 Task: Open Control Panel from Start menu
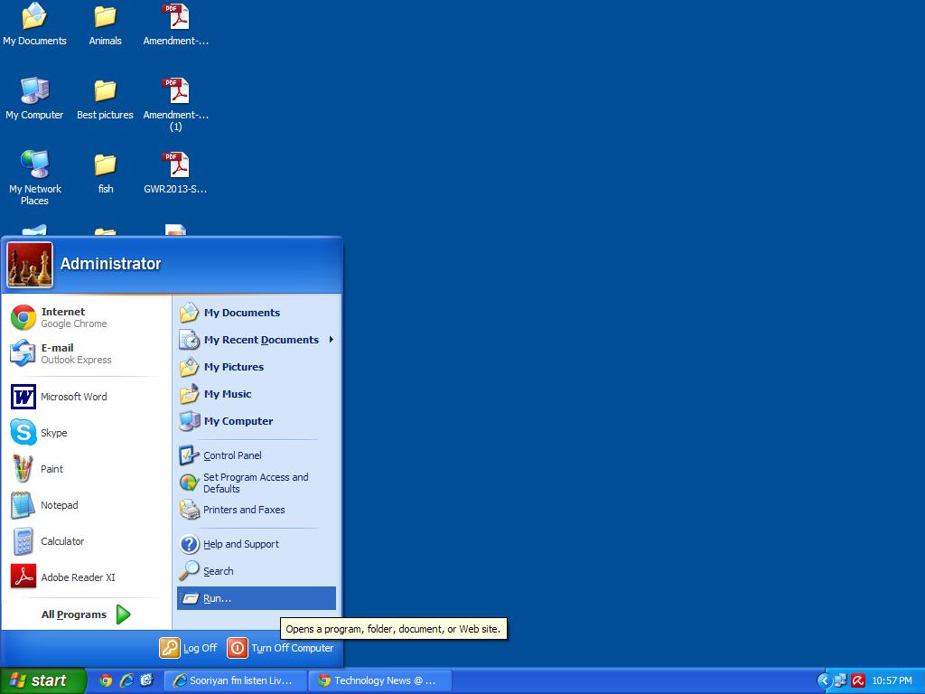257,455
